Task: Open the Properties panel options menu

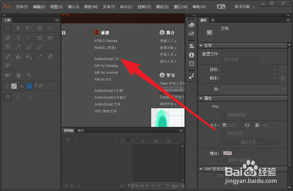Action: click(x=288, y=20)
